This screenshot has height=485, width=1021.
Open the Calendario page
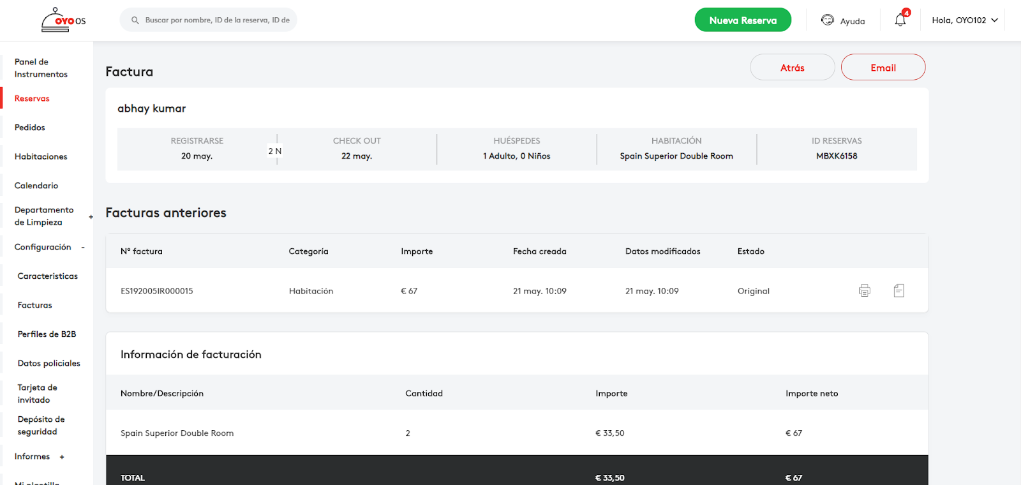(x=36, y=186)
